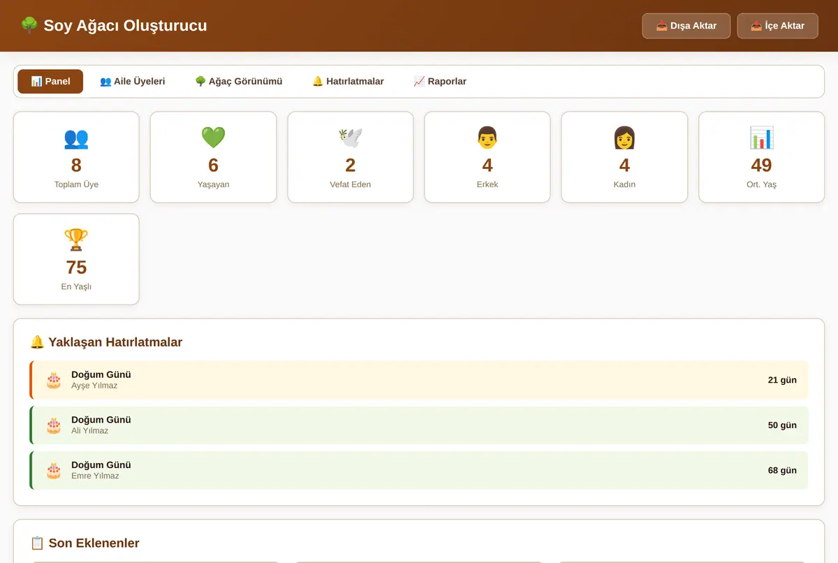The height and width of the screenshot is (563, 838).
Task: Click the green heart icon above Yaşayan
Action: [x=213, y=138]
